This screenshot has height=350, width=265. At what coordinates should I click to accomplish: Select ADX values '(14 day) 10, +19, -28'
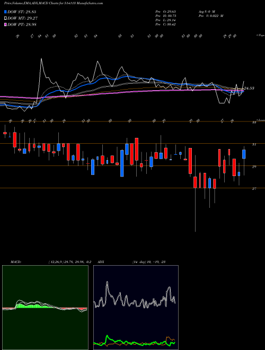click(x=149, y=262)
